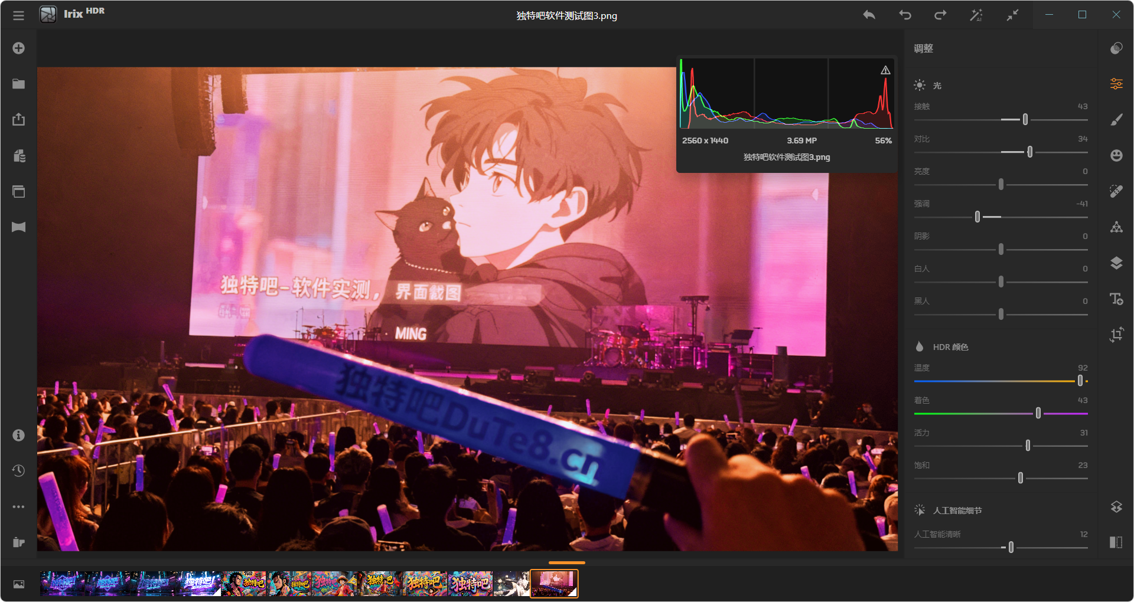Click the main concert photo preview
1134x602 pixels.
coord(467,309)
